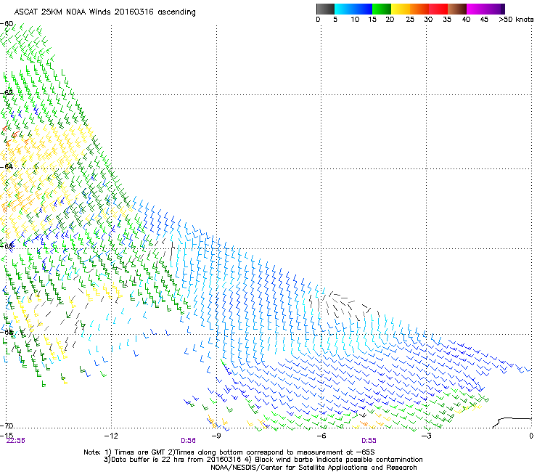This screenshot has height=472, width=537.
Task: Click the -68 latitude axis label
Action: click(7, 332)
